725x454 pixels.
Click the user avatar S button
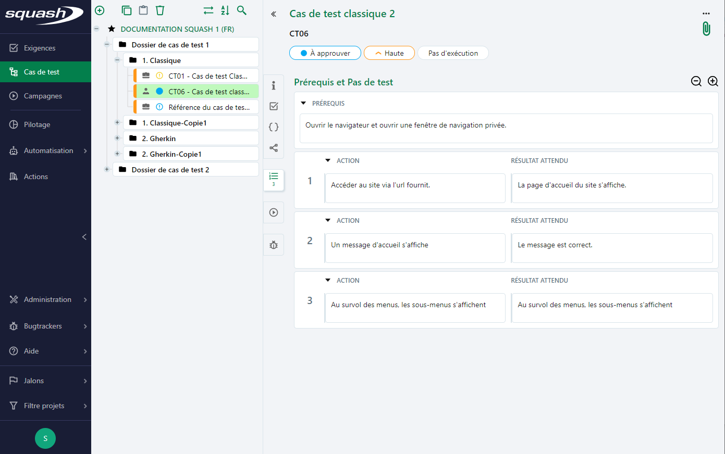[x=45, y=438]
